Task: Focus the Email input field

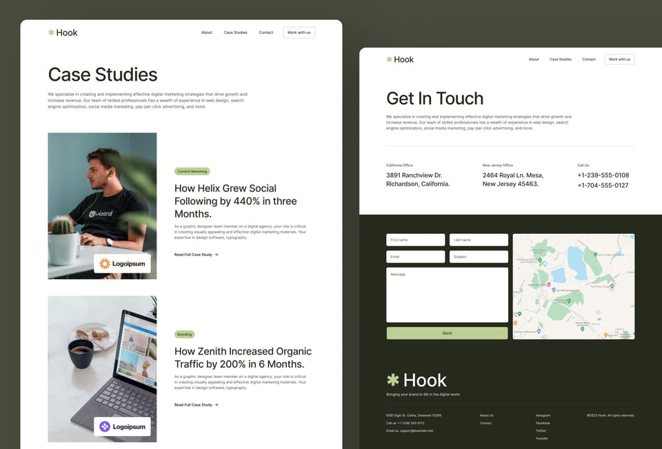Action: point(415,257)
